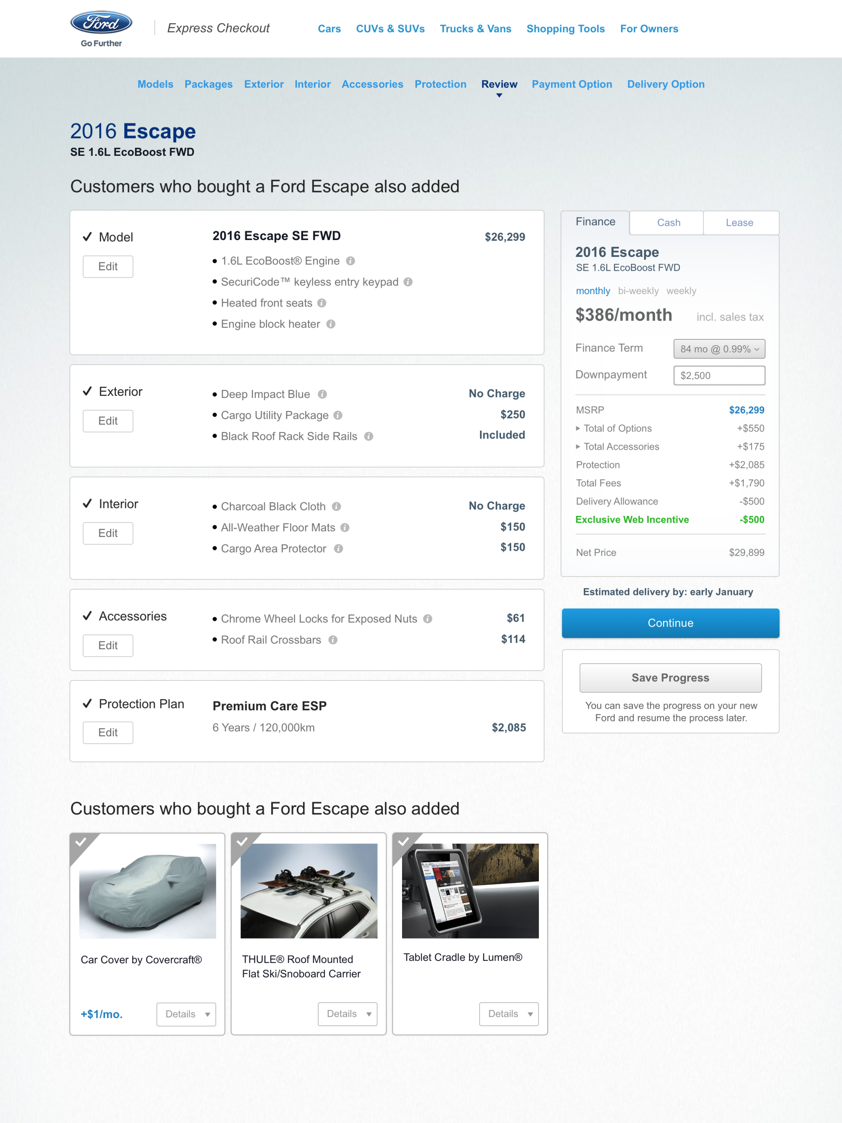Toggle checkmark on Car Cover by Covercraft card

[80, 843]
